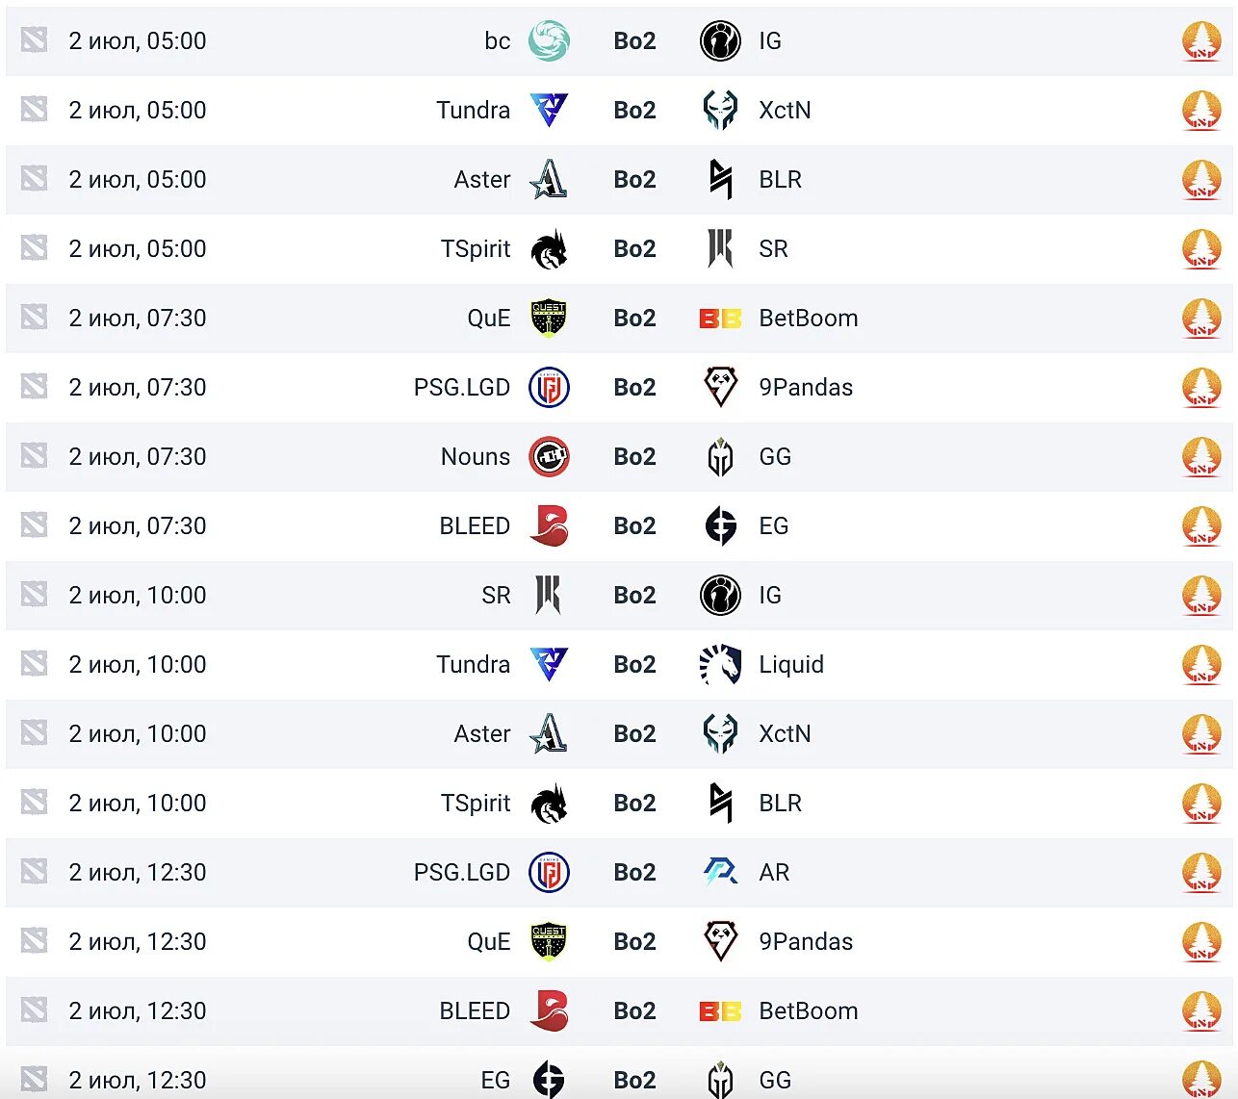Click TSpirit team name versus SR
This screenshot has width=1238, height=1099.
(476, 249)
